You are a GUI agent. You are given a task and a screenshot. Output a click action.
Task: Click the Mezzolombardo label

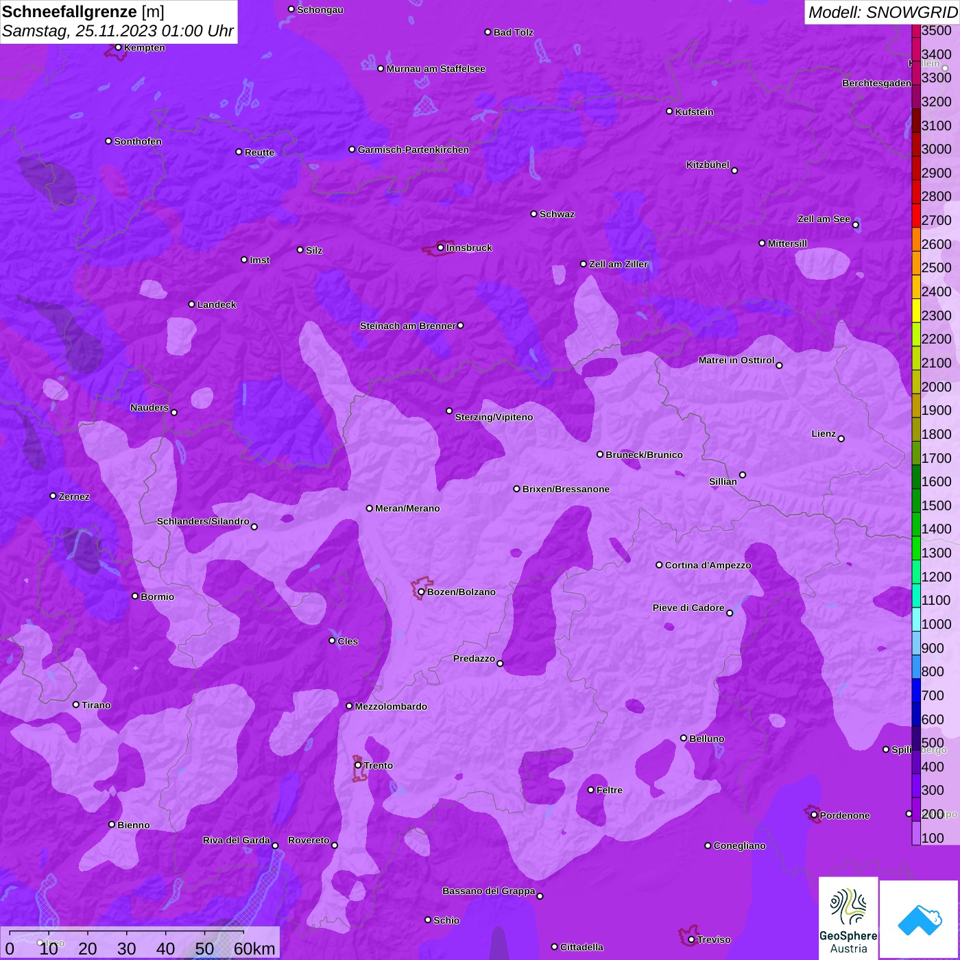tap(391, 706)
